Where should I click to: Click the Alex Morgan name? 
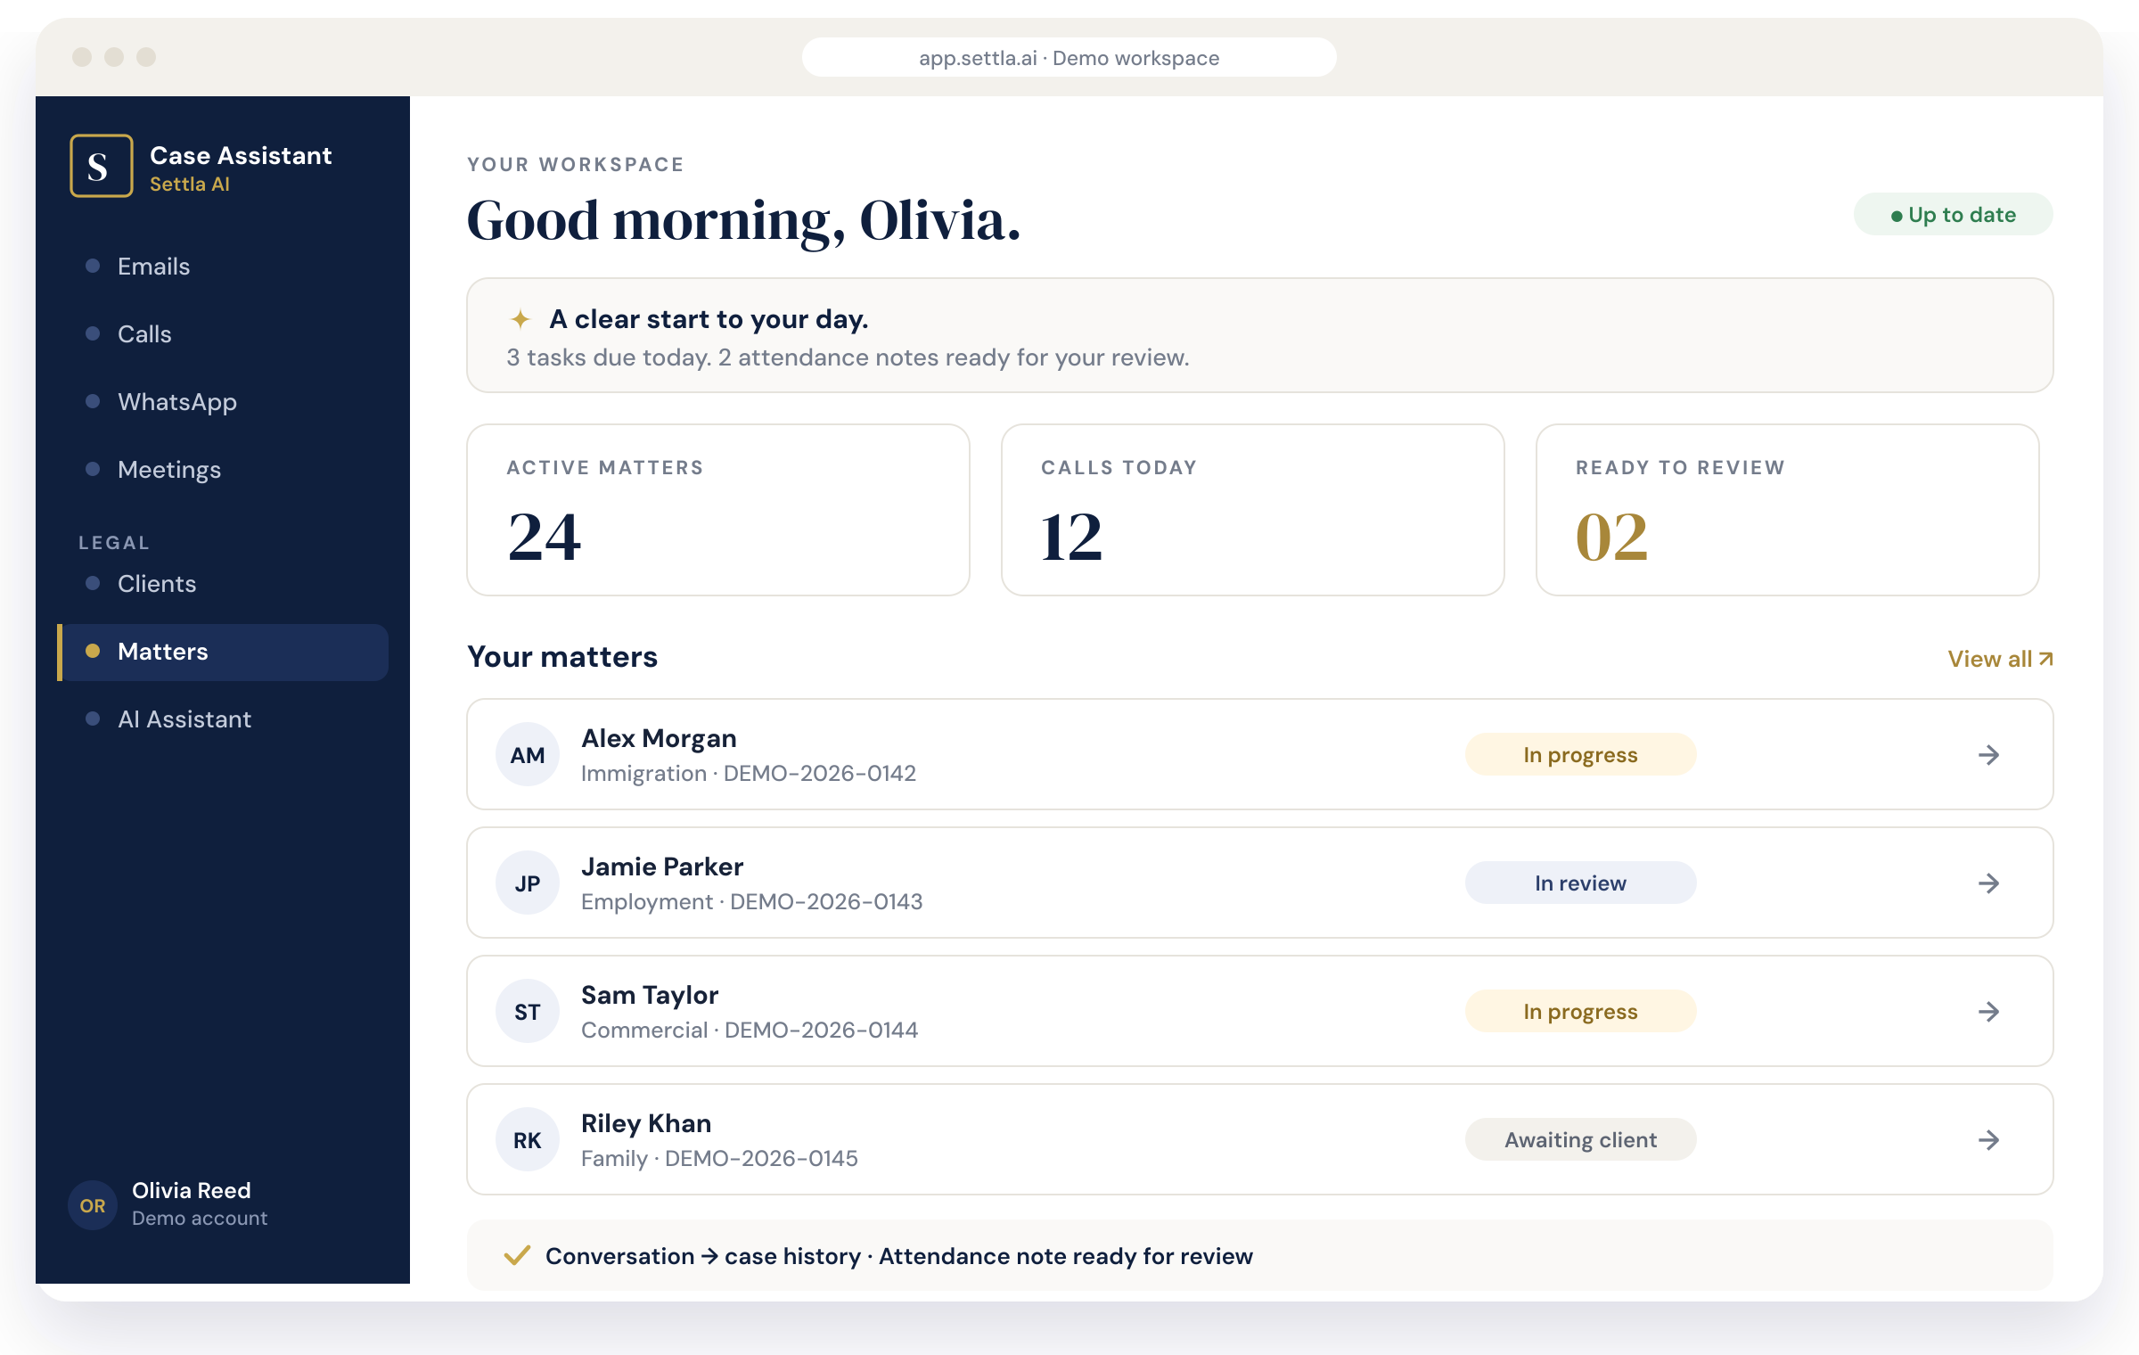(x=659, y=738)
